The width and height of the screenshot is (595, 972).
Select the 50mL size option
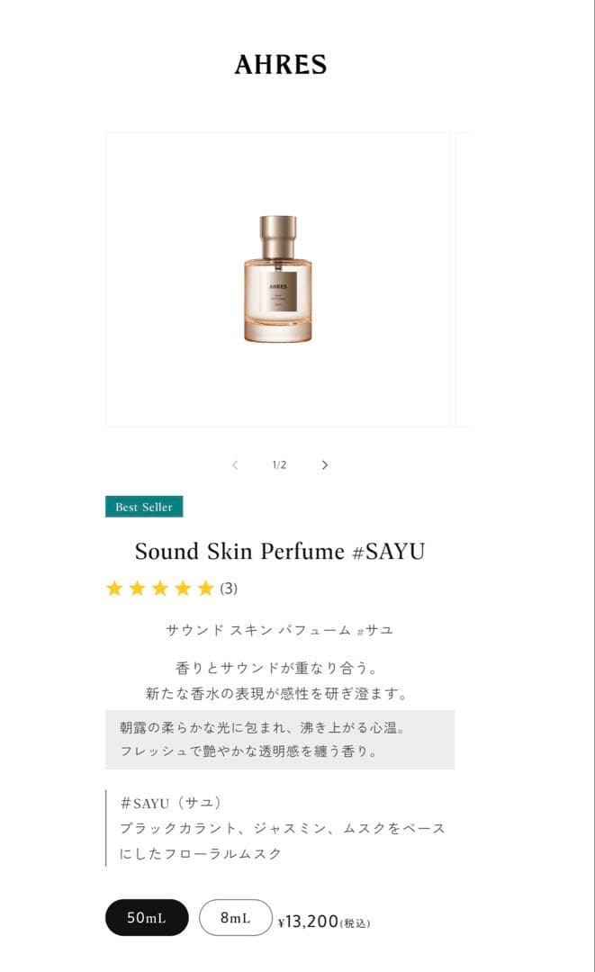(x=147, y=917)
